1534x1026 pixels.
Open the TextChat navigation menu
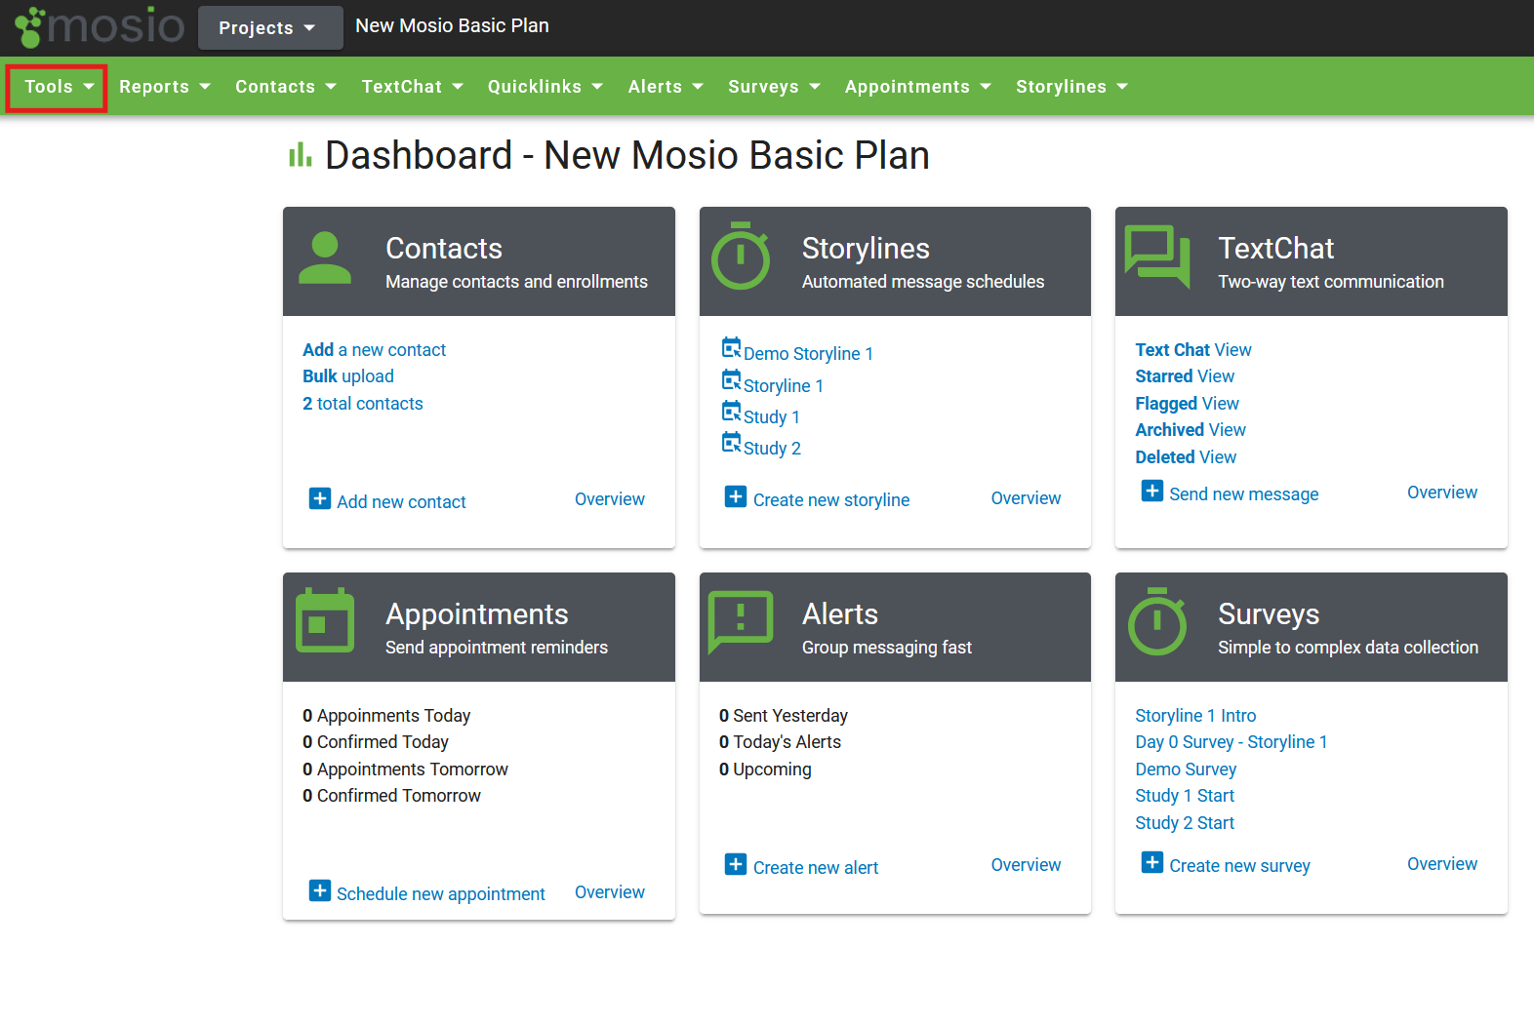pyautogui.click(x=413, y=87)
